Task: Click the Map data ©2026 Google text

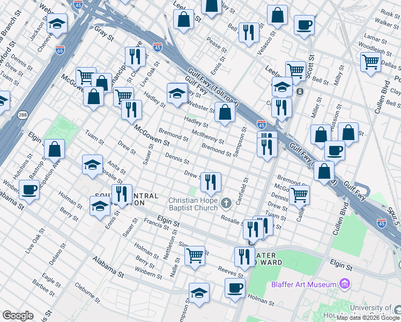Action: 368,318
